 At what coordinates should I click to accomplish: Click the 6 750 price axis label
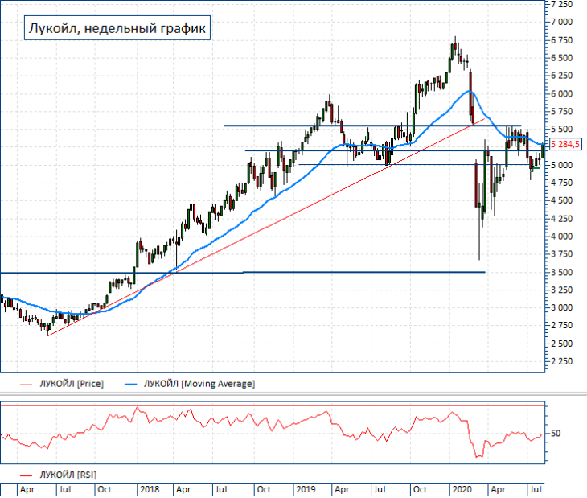561,40
